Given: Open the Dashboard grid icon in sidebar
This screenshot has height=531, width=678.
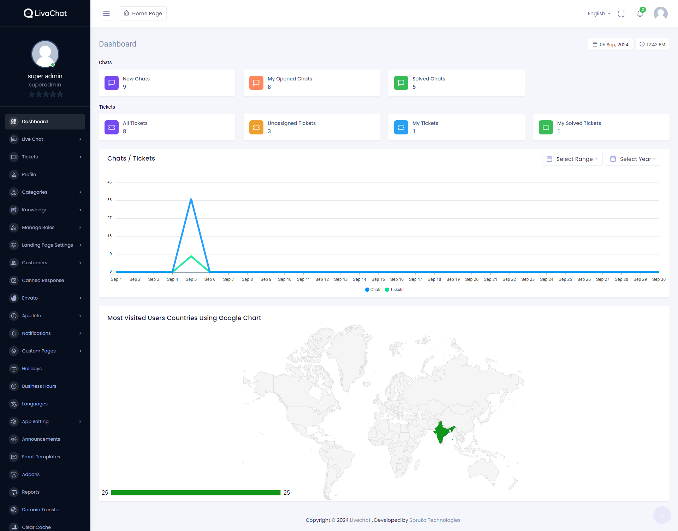Looking at the screenshot, I should click(13, 121).
